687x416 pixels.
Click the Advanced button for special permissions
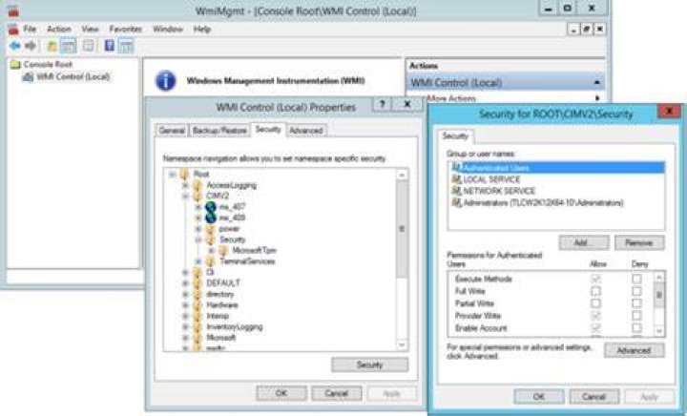(x=634, y=350)
